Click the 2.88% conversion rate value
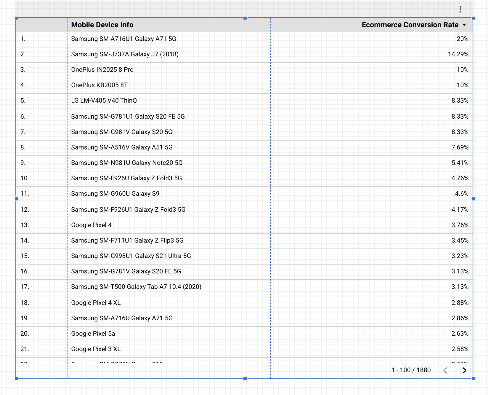The width and height of the screenshot is (488, 395). [x=460, y=303]
